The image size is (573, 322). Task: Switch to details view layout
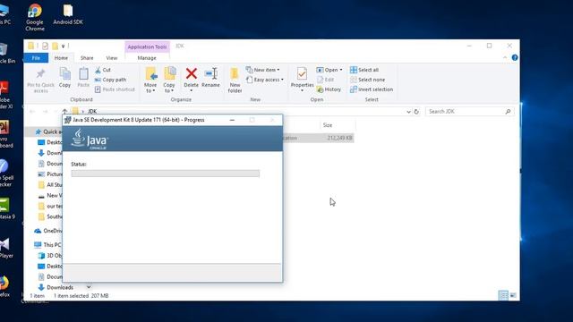click(x=503, y=295)
